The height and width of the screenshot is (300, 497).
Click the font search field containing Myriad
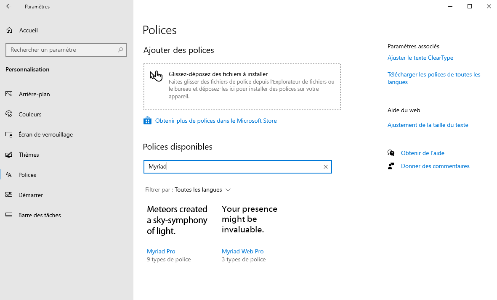click(x=238, y=167)
